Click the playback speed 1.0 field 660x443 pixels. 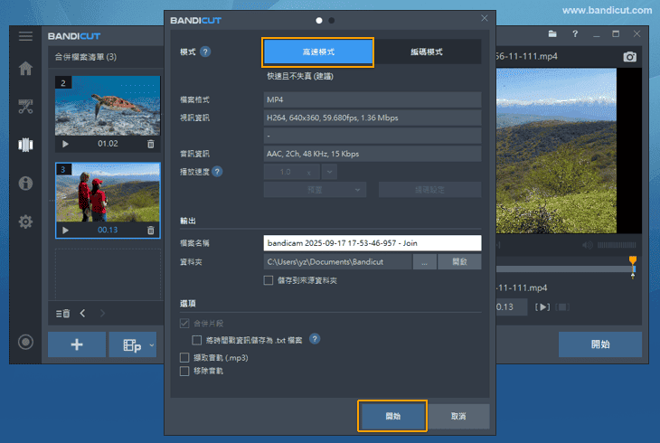point(292,172)
